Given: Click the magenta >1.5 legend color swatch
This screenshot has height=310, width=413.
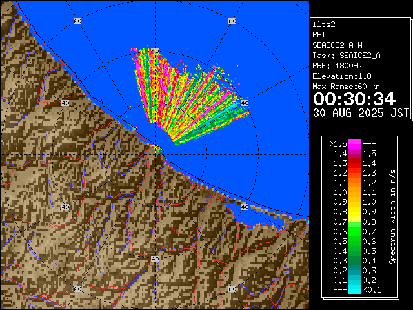Looking at the screenshot, I should point(354,143).
